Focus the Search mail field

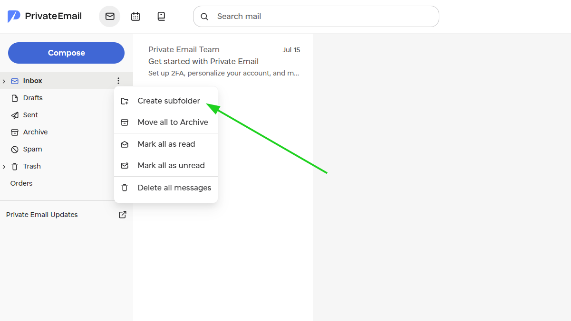pos(316,17)
